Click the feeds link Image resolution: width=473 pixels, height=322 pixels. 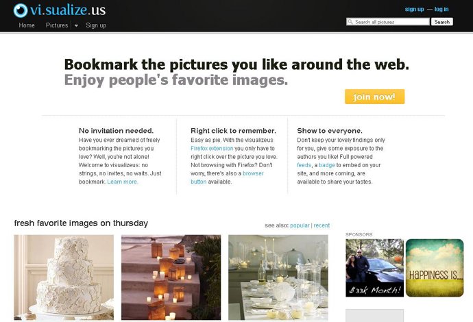[304, 165]
